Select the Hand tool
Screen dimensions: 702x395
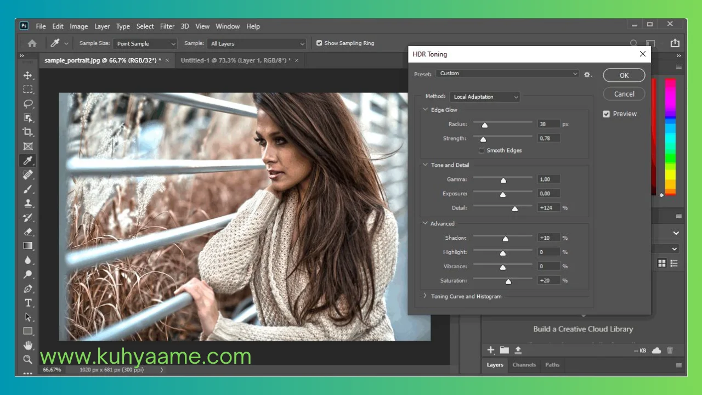[28, 346]
